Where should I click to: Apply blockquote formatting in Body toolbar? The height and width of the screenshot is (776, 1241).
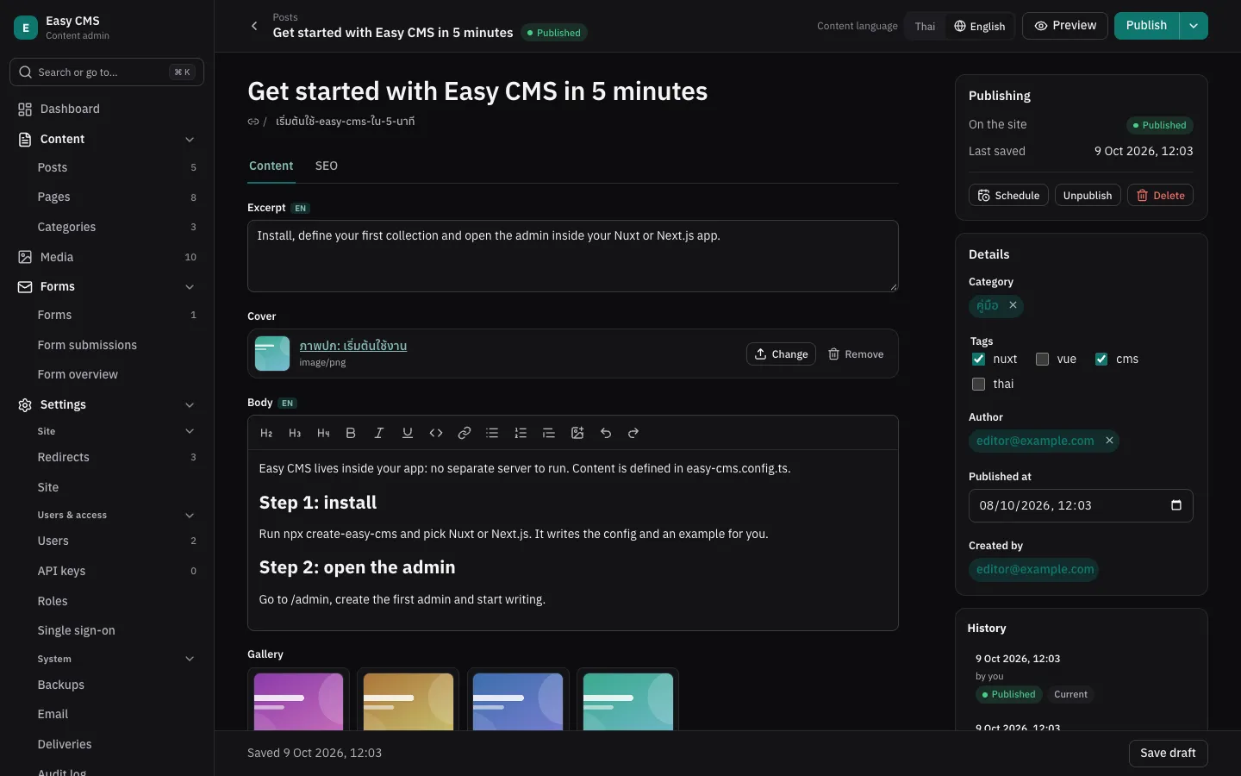tap(549, 433)
